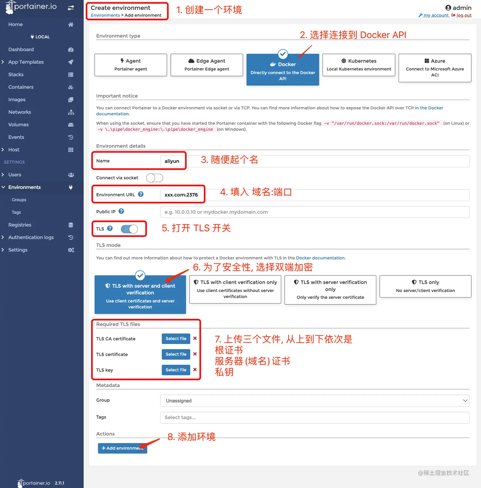Expand the Settings menu chevron
This screenshot has width=481, height=488.
click(x=3, y=250)
